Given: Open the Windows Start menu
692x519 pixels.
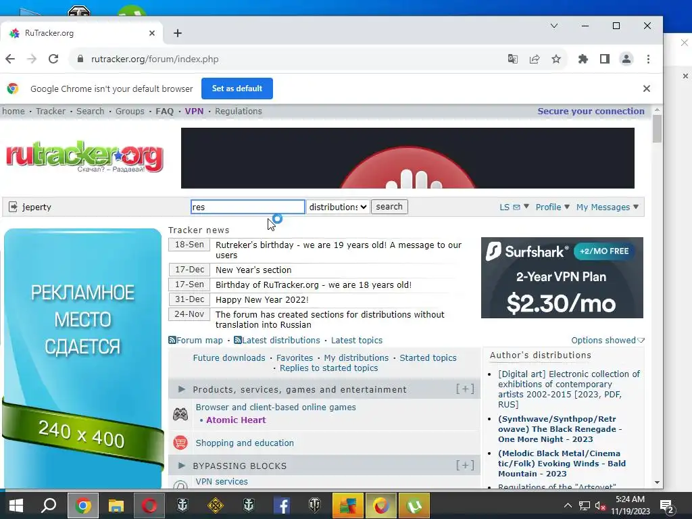Looking at the screenshot, I should [16, 505].
